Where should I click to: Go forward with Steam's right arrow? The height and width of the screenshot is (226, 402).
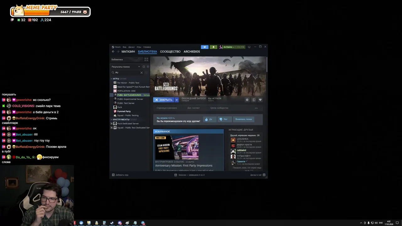tap(118, 51)
